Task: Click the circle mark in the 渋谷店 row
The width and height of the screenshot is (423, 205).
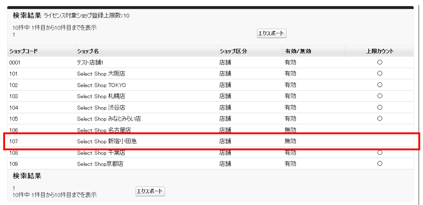Action: [x=380, y=108]
